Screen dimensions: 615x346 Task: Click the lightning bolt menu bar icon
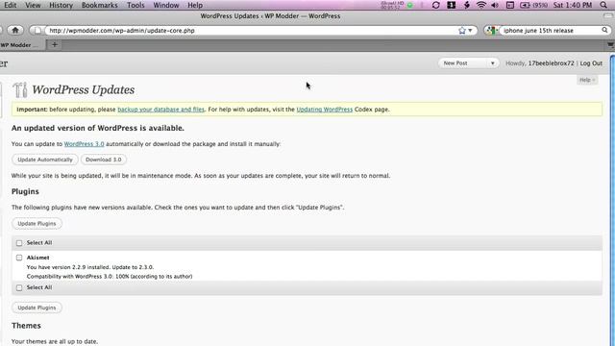(467, 5)
